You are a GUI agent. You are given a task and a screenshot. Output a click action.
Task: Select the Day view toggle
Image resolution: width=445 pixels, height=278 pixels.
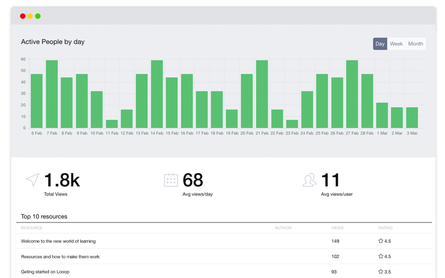pyautogui.click(x=380, y=44)
